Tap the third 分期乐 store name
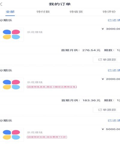This screenshot has width=120, height=145. [6, 120]
